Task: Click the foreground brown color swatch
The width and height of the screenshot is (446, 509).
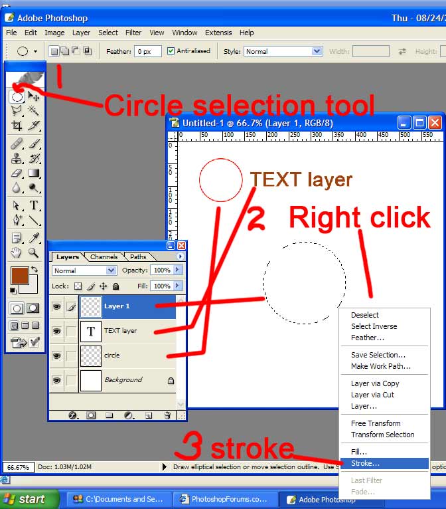Action: pyautogui.click(x=19, y=275)
